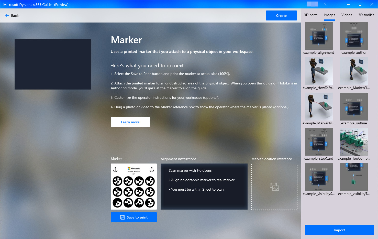This screenshot has height=239, width=378.
Task: Switch to the Videos tab
Action: tap(347, 15)
